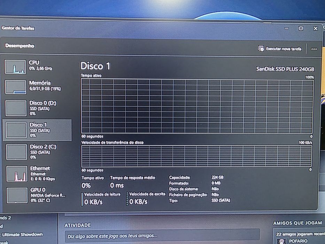The height and width of the screenshot is (244, 325).
Task: Open the CPU mini graph thumbnail
Action: coord(15,67)
